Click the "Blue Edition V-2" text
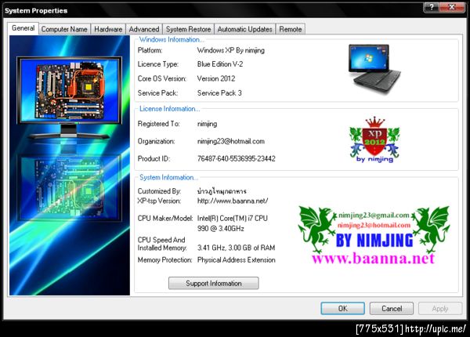Screen dimensions: 470x337 (220, 64)
